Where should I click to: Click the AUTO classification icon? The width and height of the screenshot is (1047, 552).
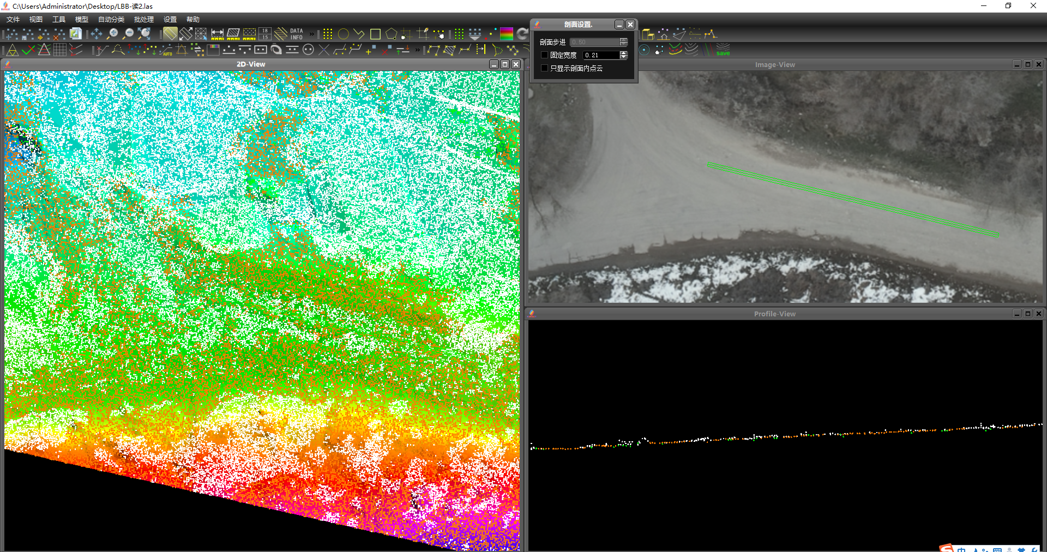pyautogui.click(x=166, y=51)
